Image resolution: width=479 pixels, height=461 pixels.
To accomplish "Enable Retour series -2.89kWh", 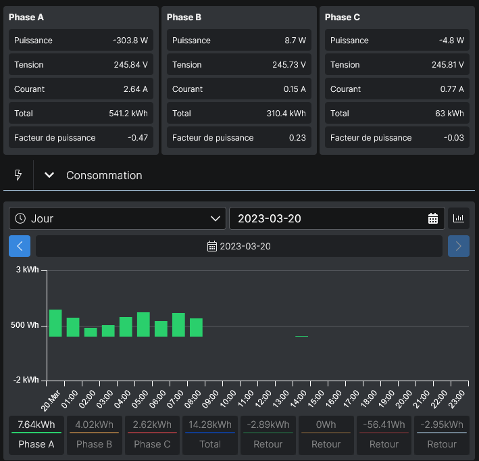I will click(268, 435).
